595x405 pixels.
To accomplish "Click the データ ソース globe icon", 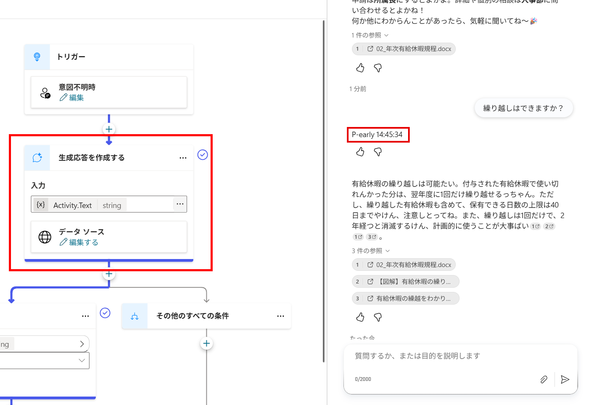I will (x=45, y=237).
